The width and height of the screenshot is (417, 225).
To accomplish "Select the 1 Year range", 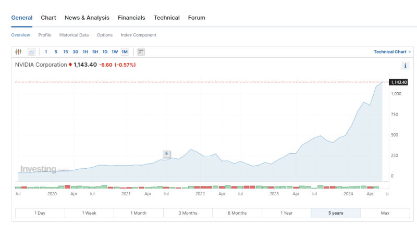I will point(286,213).
